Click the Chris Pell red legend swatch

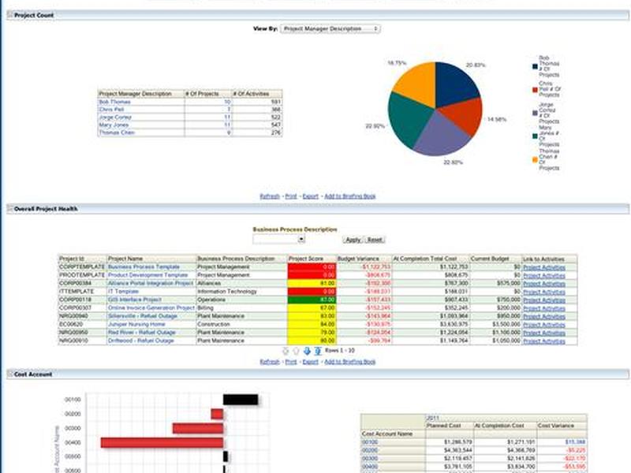[x=535, y=89]
